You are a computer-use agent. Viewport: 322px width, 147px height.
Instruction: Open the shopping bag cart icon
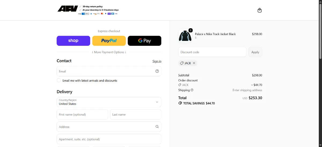coord(259,10)
